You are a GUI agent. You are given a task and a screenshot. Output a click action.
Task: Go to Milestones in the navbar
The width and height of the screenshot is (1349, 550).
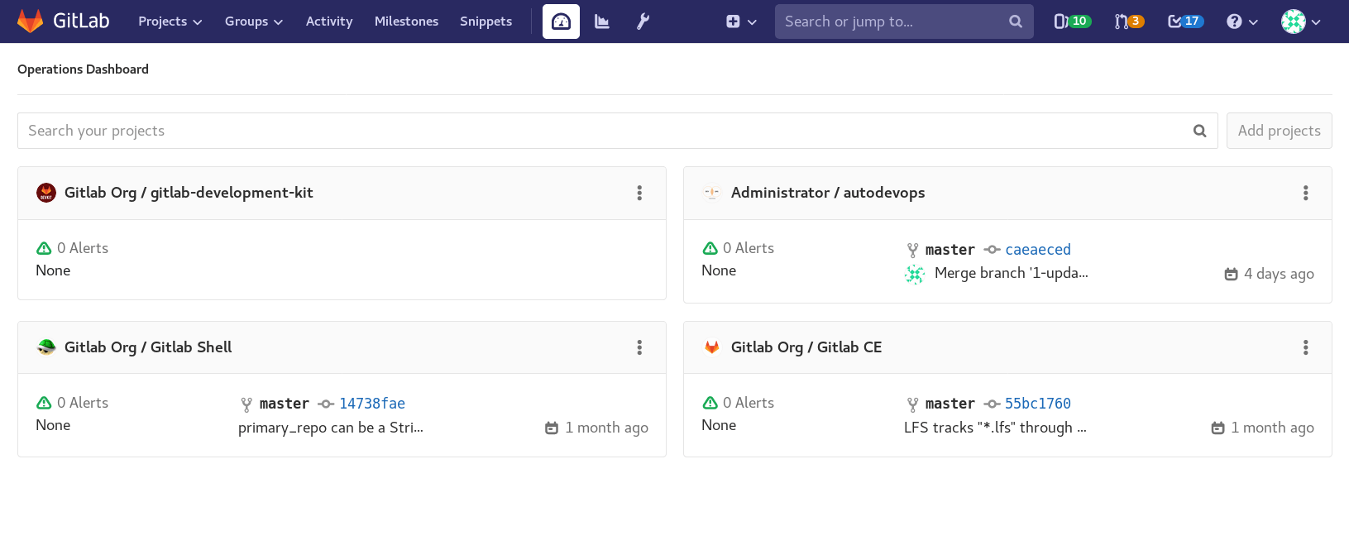[406, 22]
